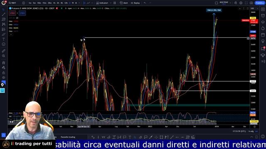Screen dimensions: 266x149
Task: Open chart settings gear in top bar
Action: (x=241, y=3)
